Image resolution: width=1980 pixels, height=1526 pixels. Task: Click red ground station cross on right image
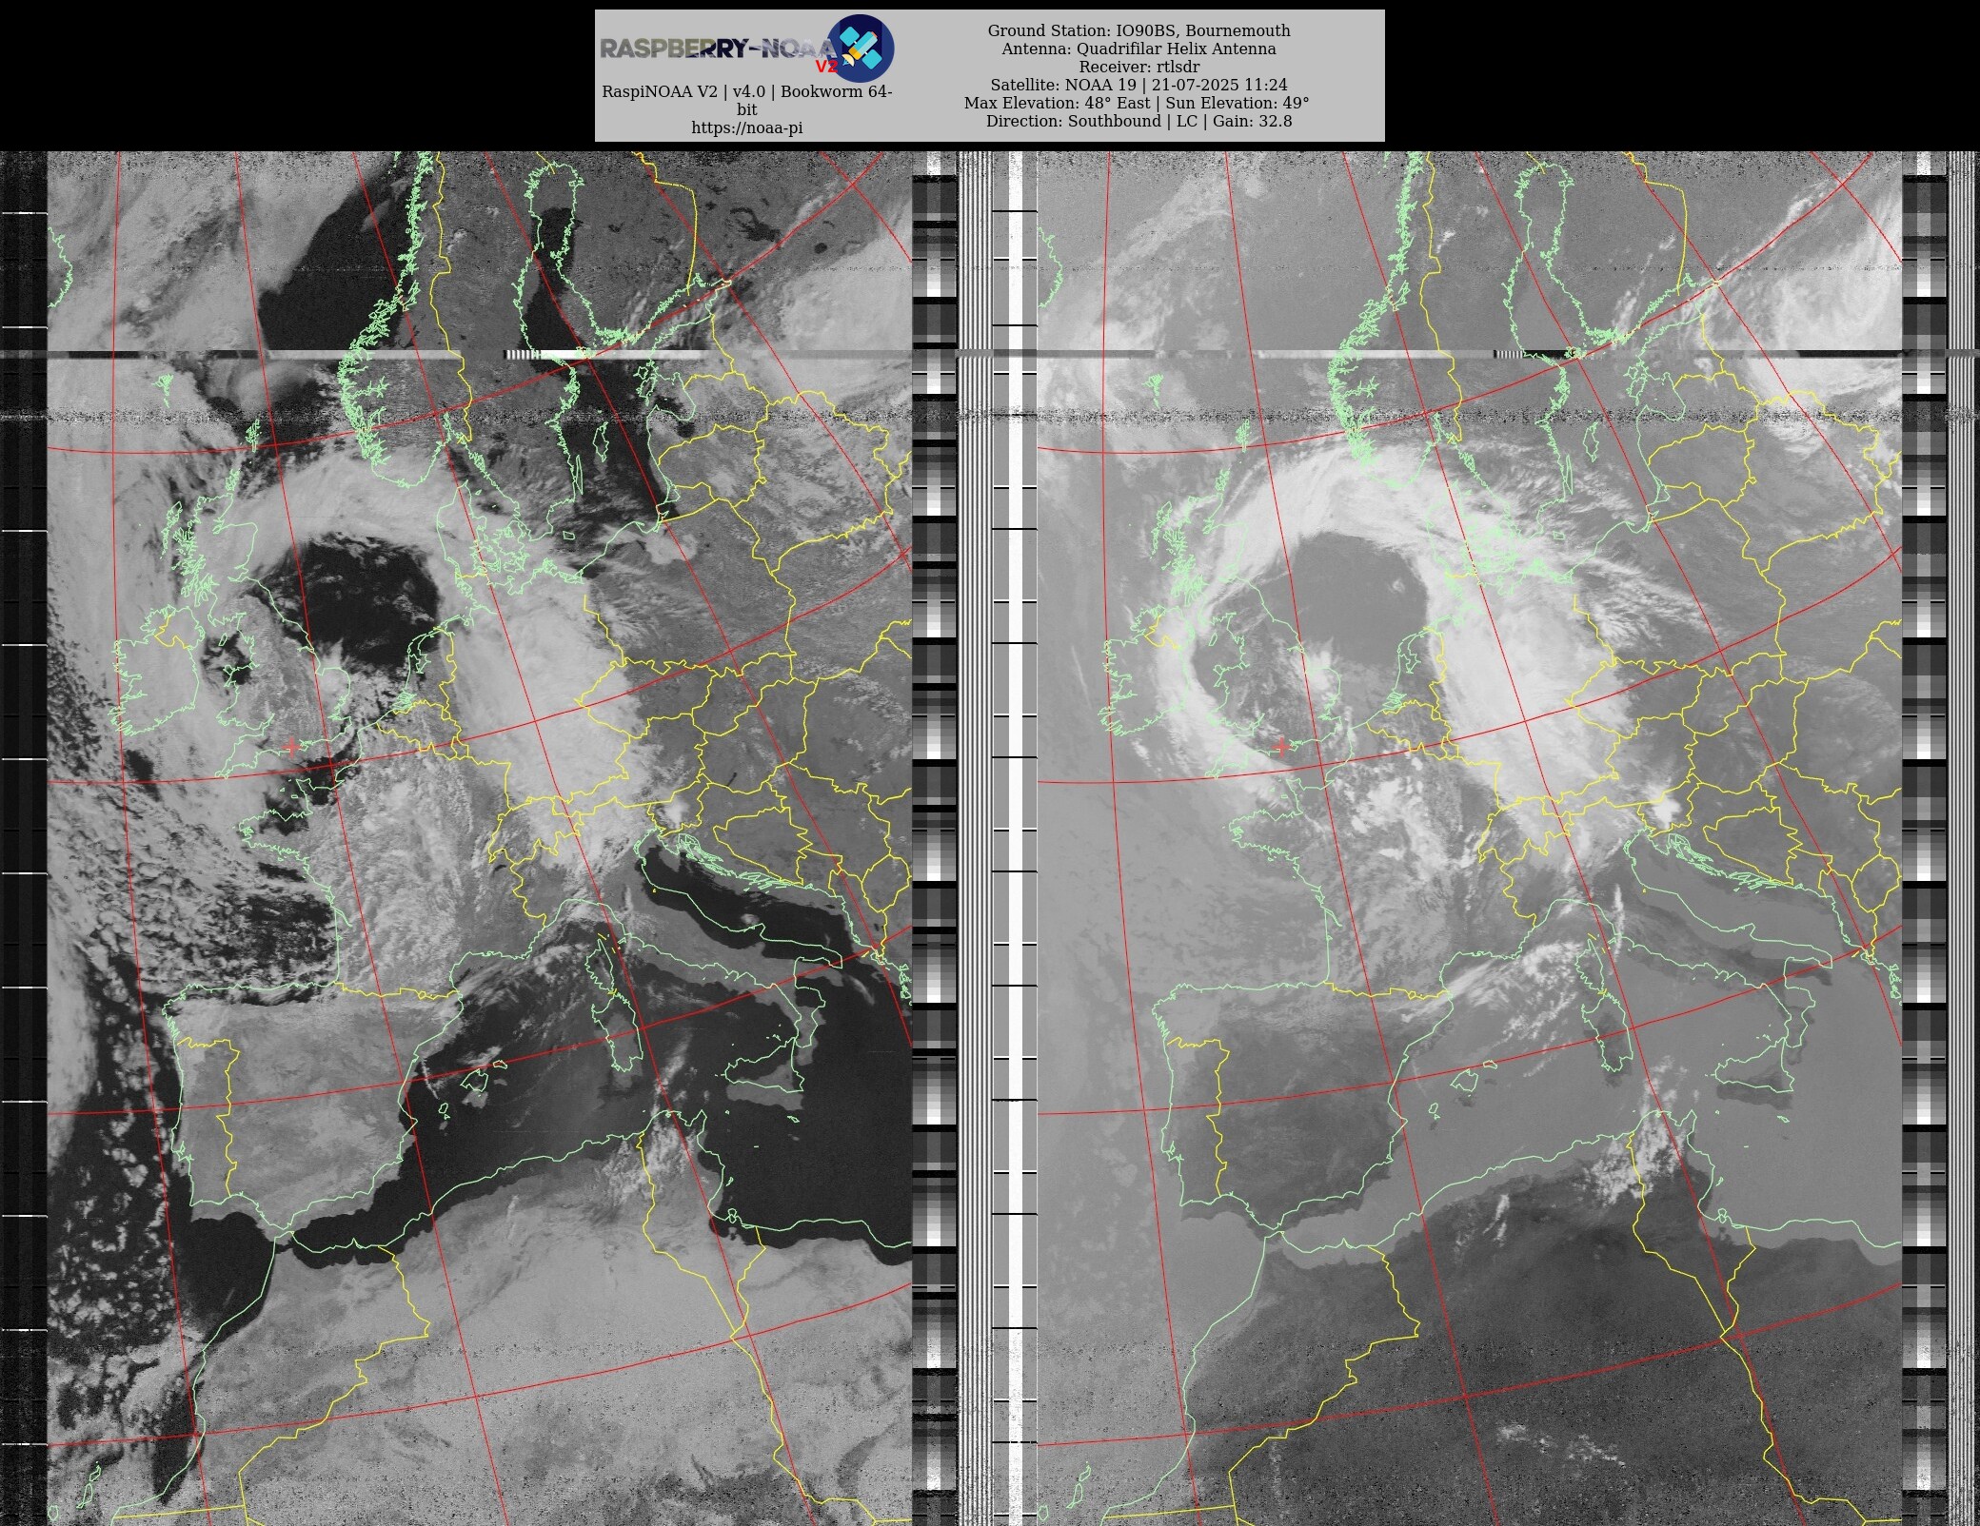click(x=1281, y=747)
